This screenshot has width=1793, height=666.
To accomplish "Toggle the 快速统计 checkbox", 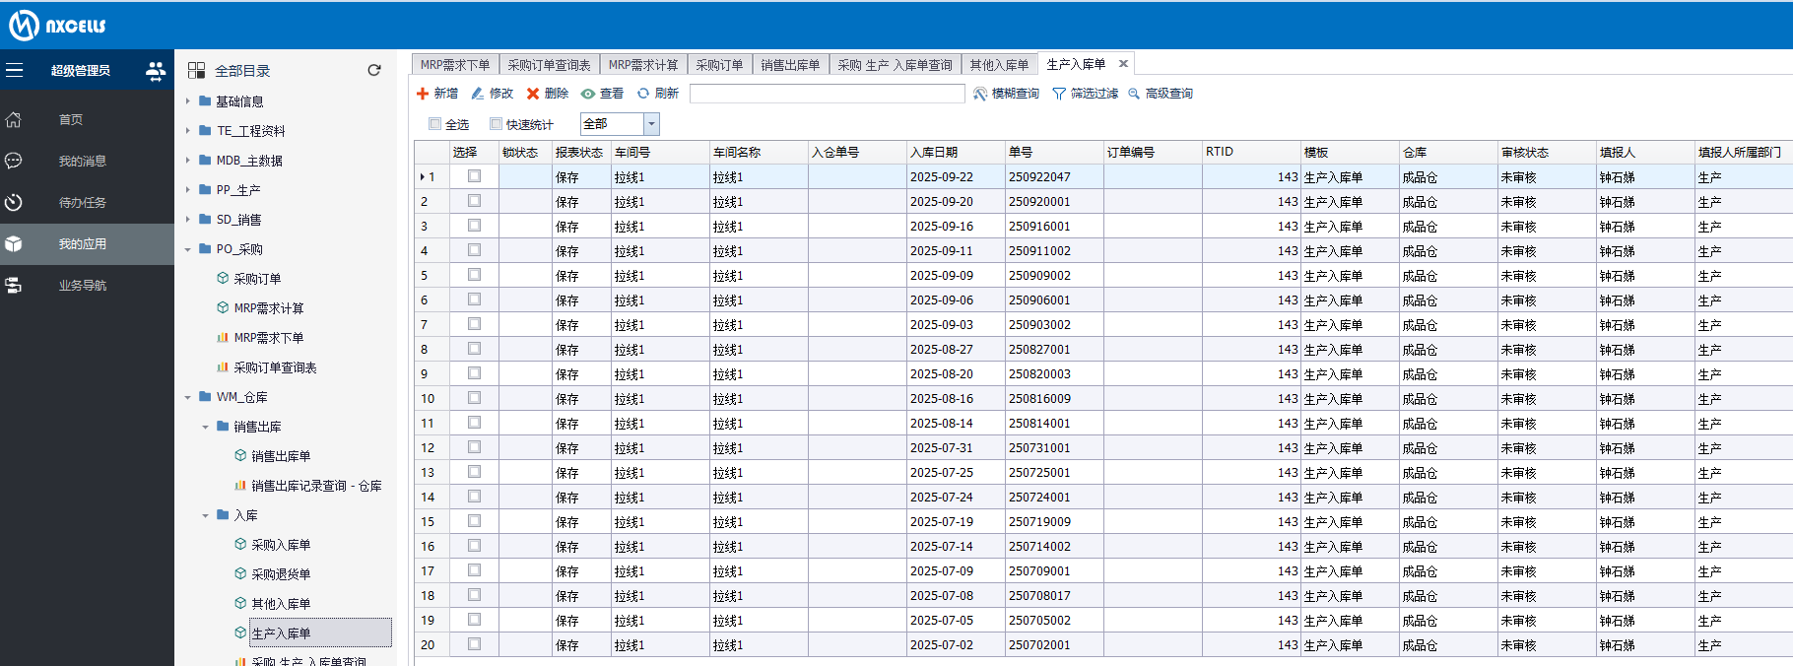I will [x=496, y=124].
